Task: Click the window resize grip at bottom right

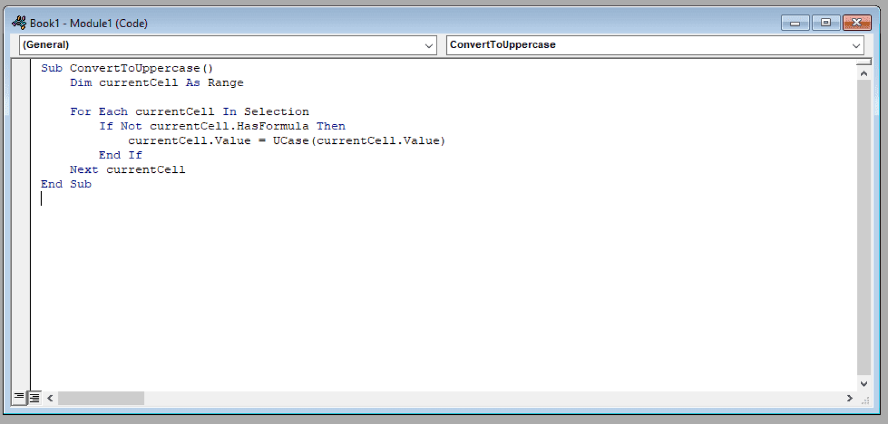Action: point(865,399)
